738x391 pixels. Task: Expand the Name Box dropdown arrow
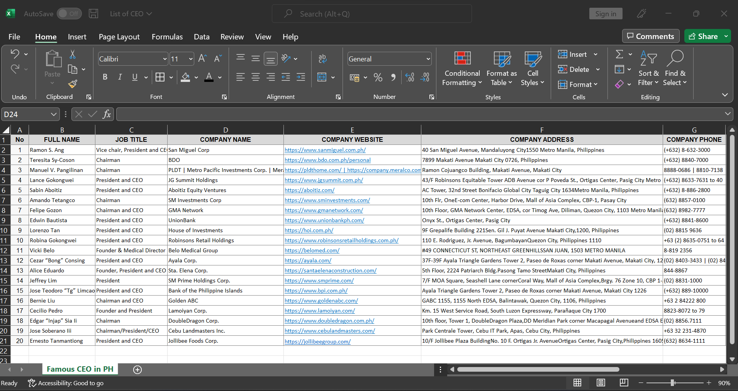pos(54,114)
